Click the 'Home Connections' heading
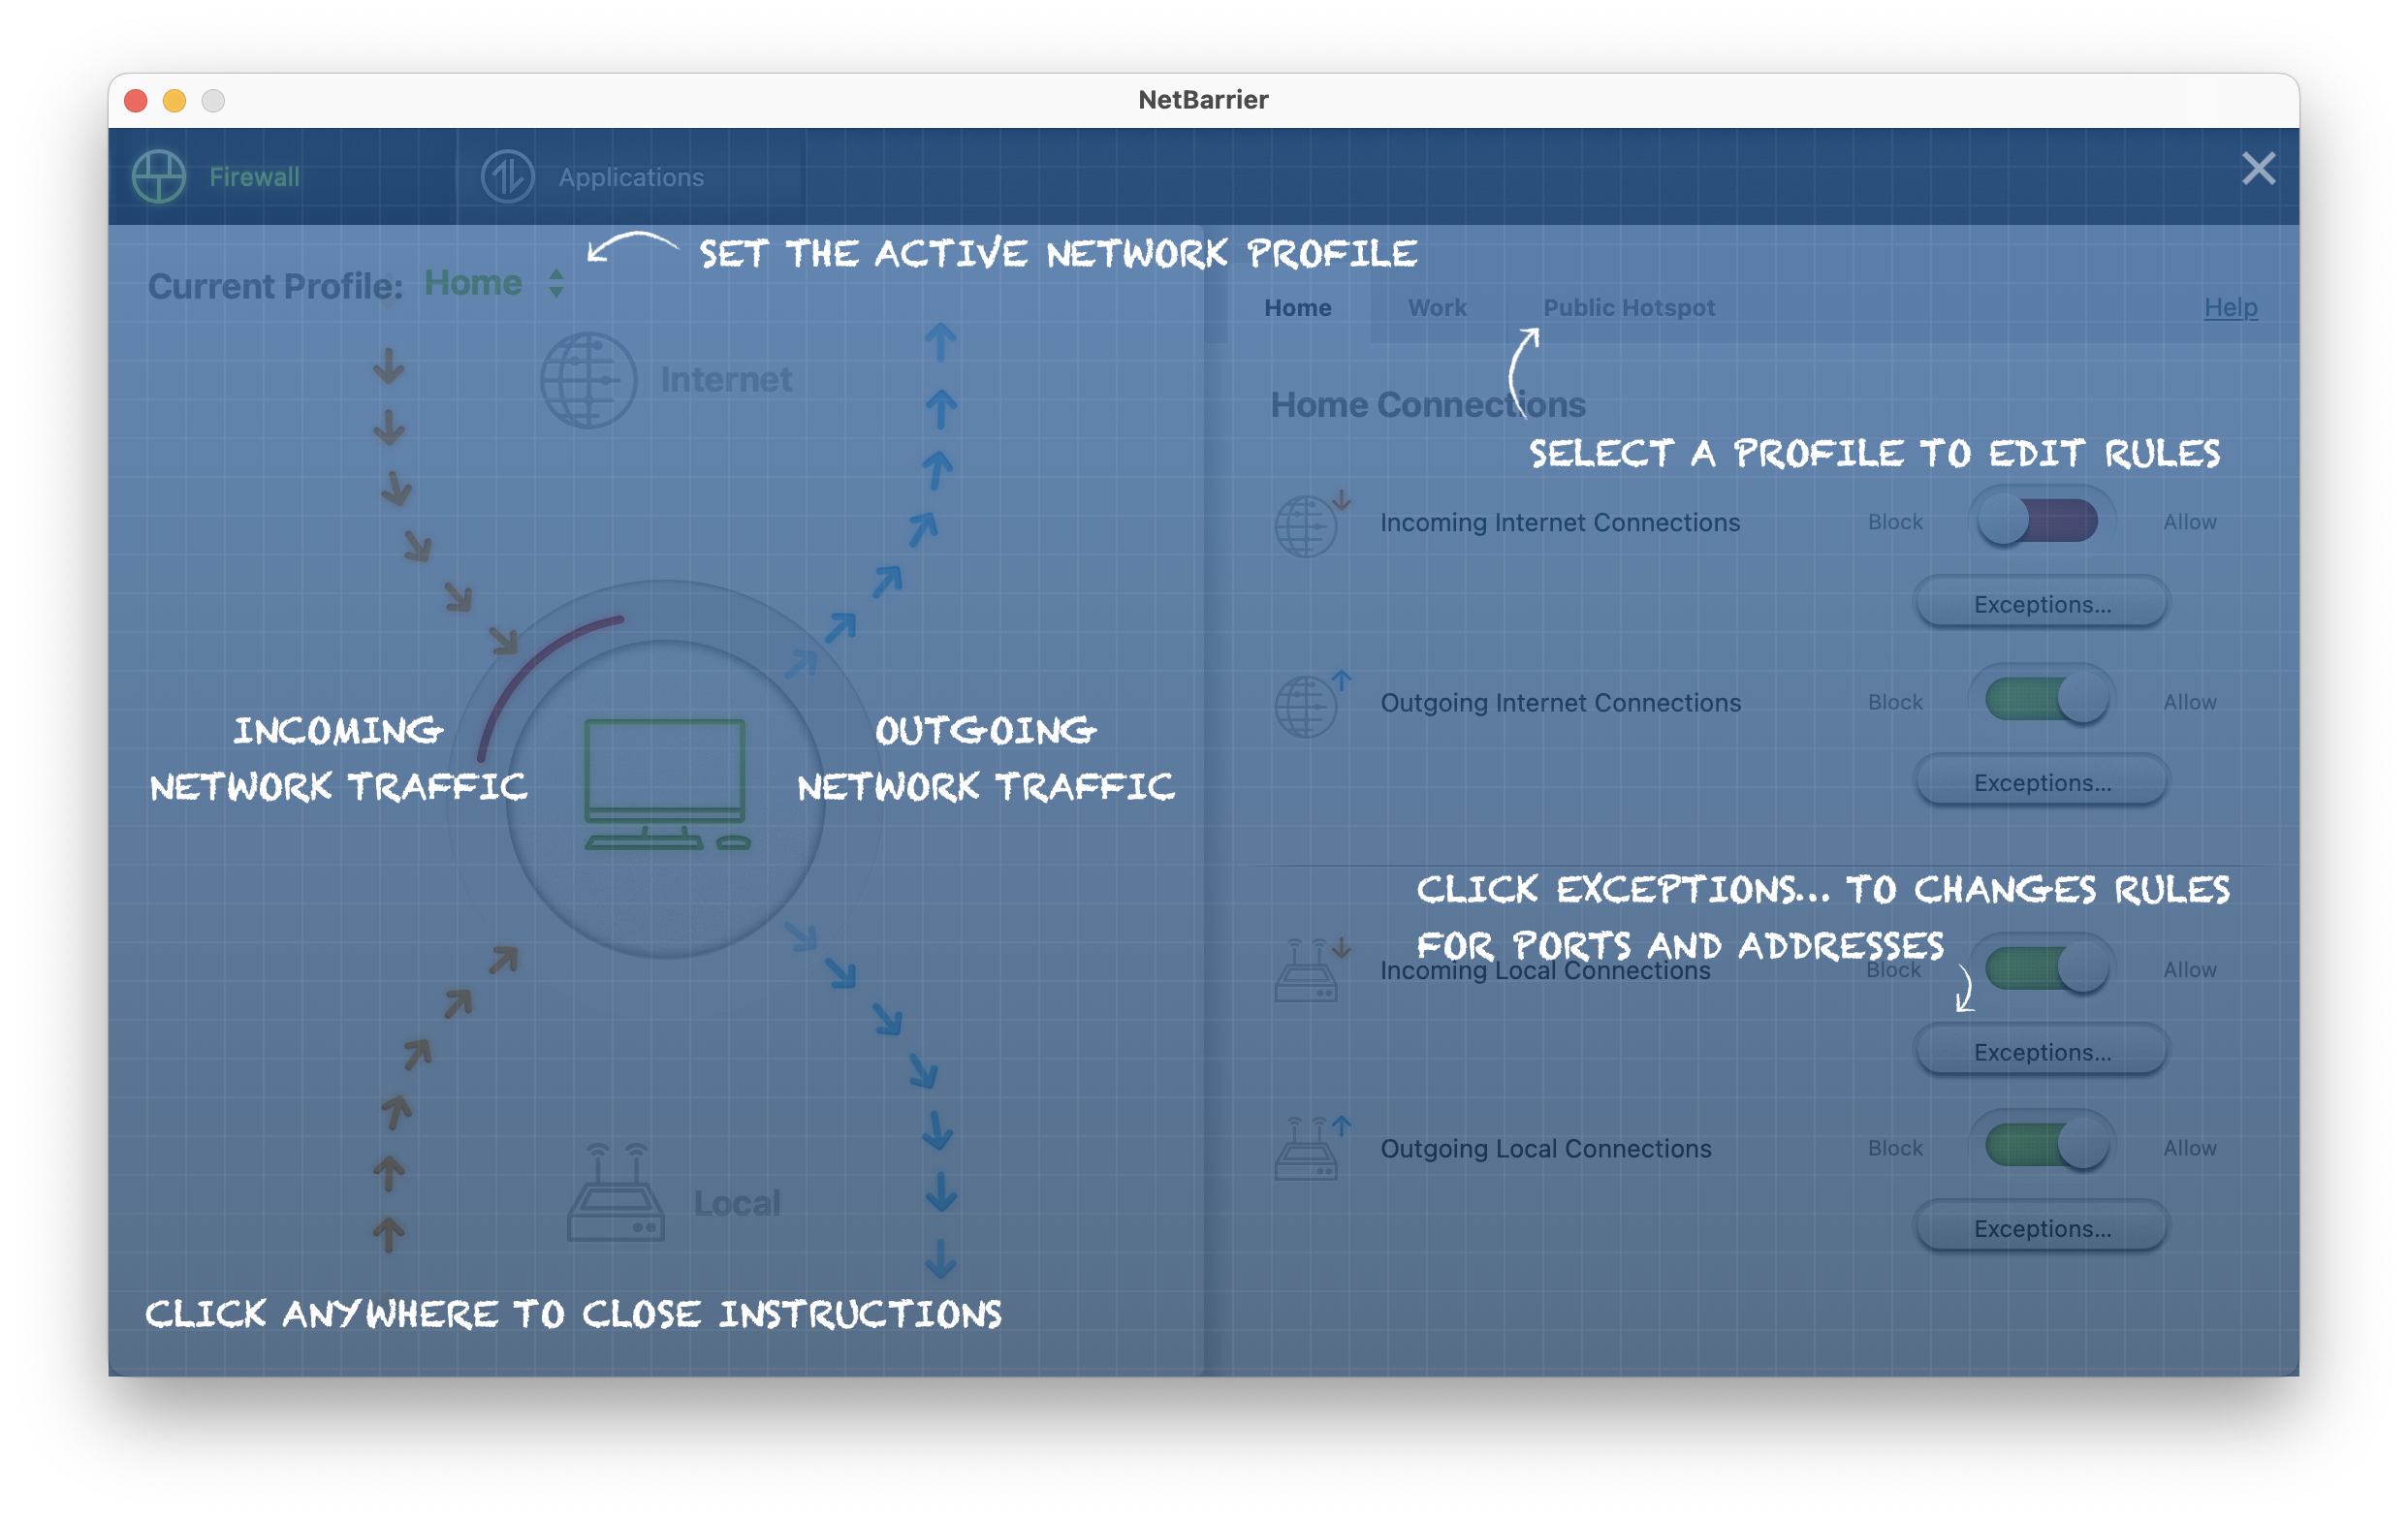 (1427, 405)
